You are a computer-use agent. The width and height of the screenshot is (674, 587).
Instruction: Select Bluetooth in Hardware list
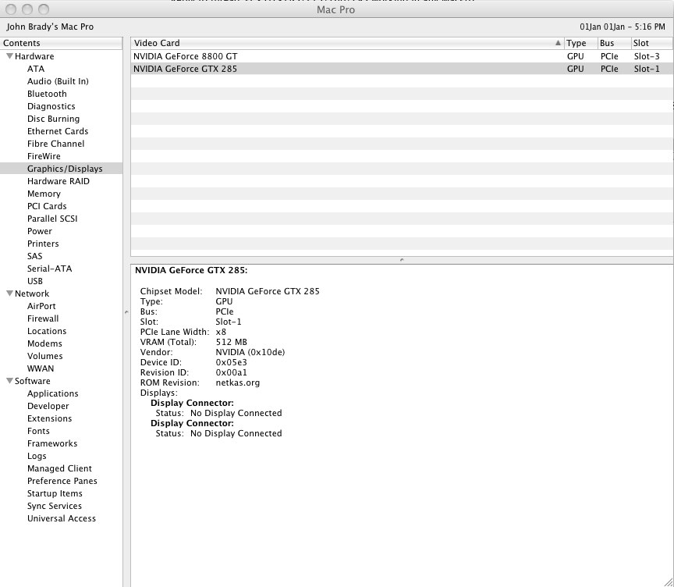click(47, 94)
